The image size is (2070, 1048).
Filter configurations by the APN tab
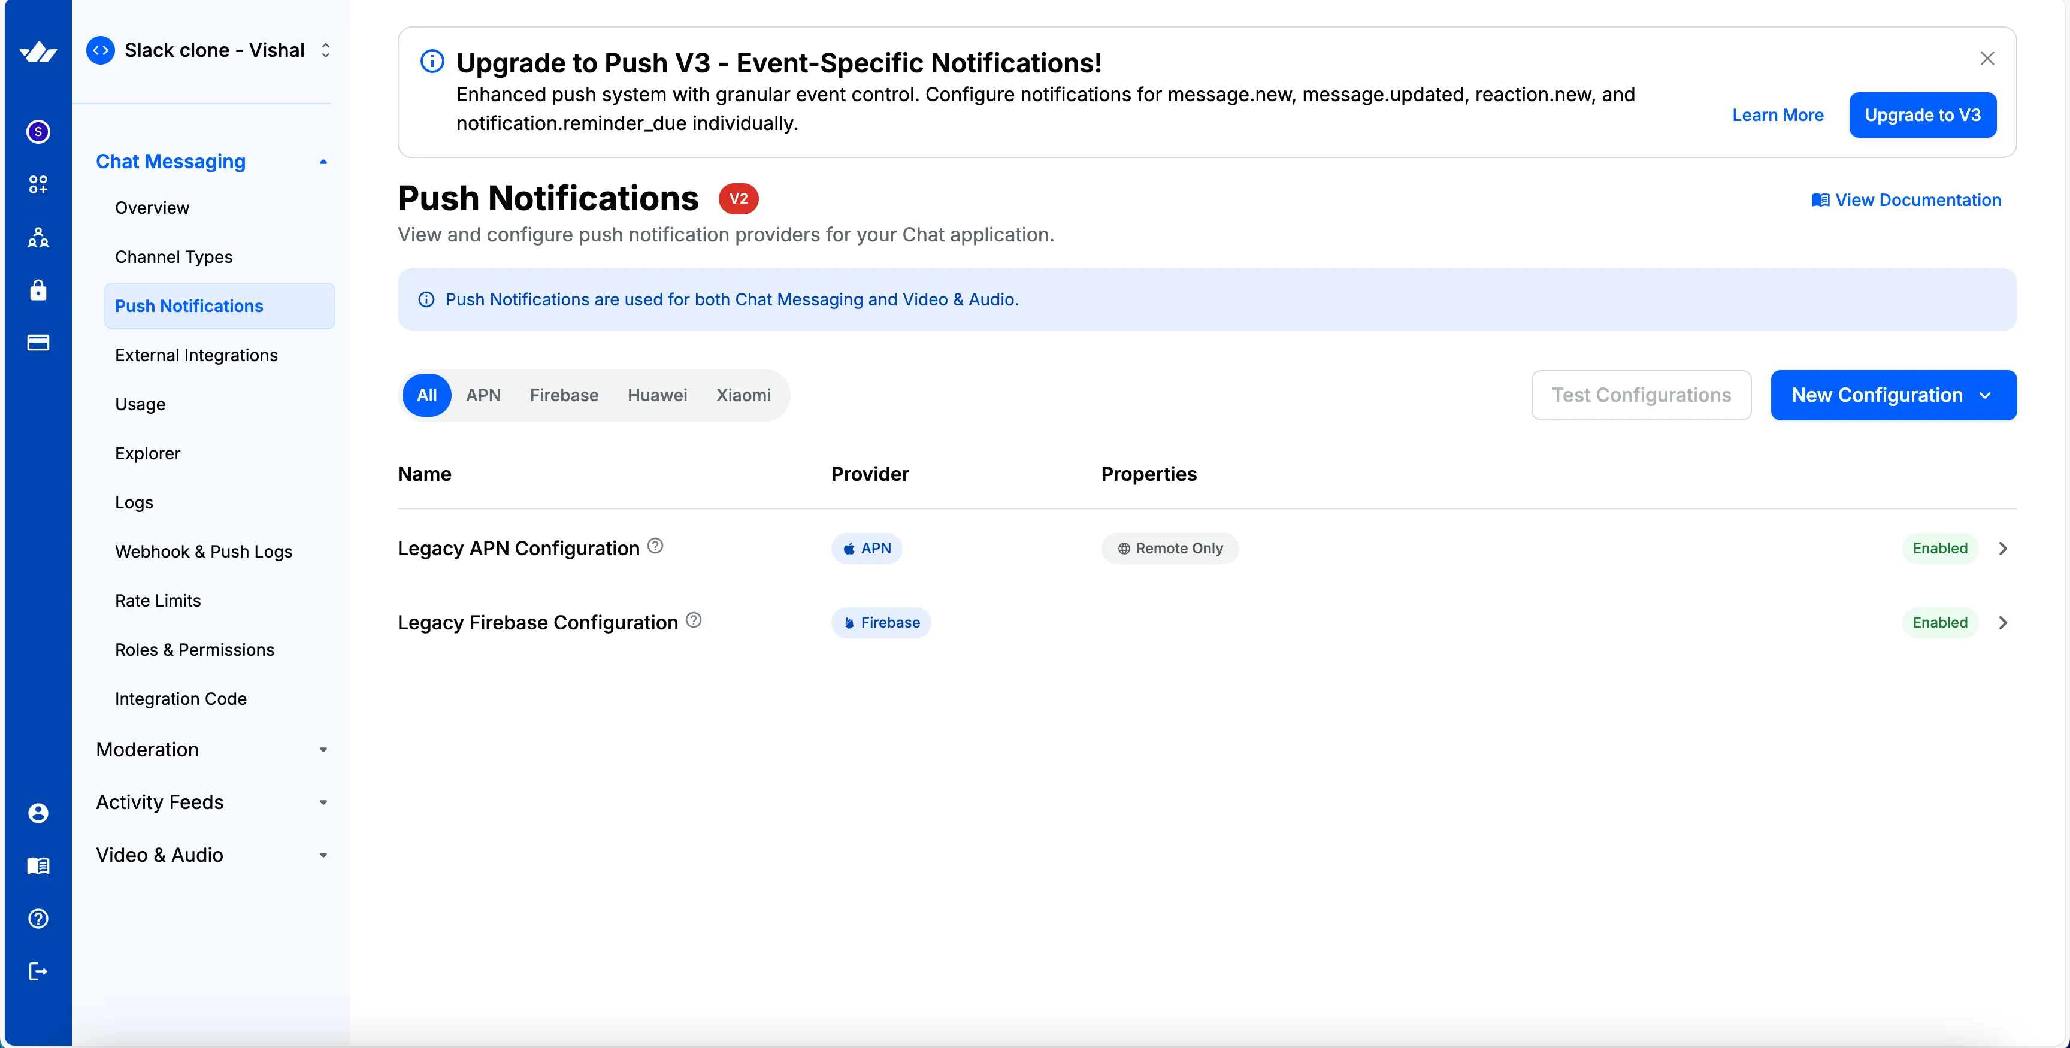pos(483,395)
